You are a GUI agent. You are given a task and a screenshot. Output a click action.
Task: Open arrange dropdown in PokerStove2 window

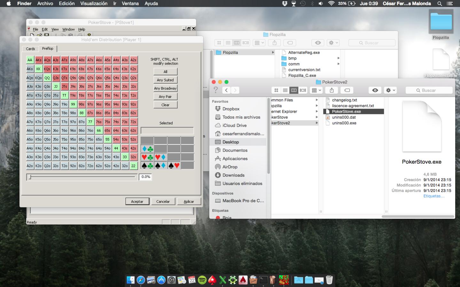point(316,90)
